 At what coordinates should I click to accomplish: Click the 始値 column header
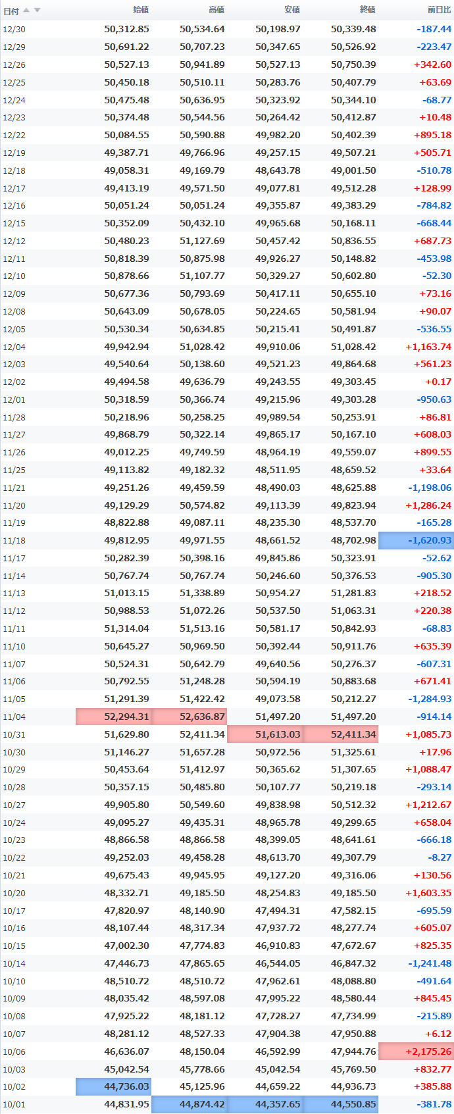tap(141, 10)
